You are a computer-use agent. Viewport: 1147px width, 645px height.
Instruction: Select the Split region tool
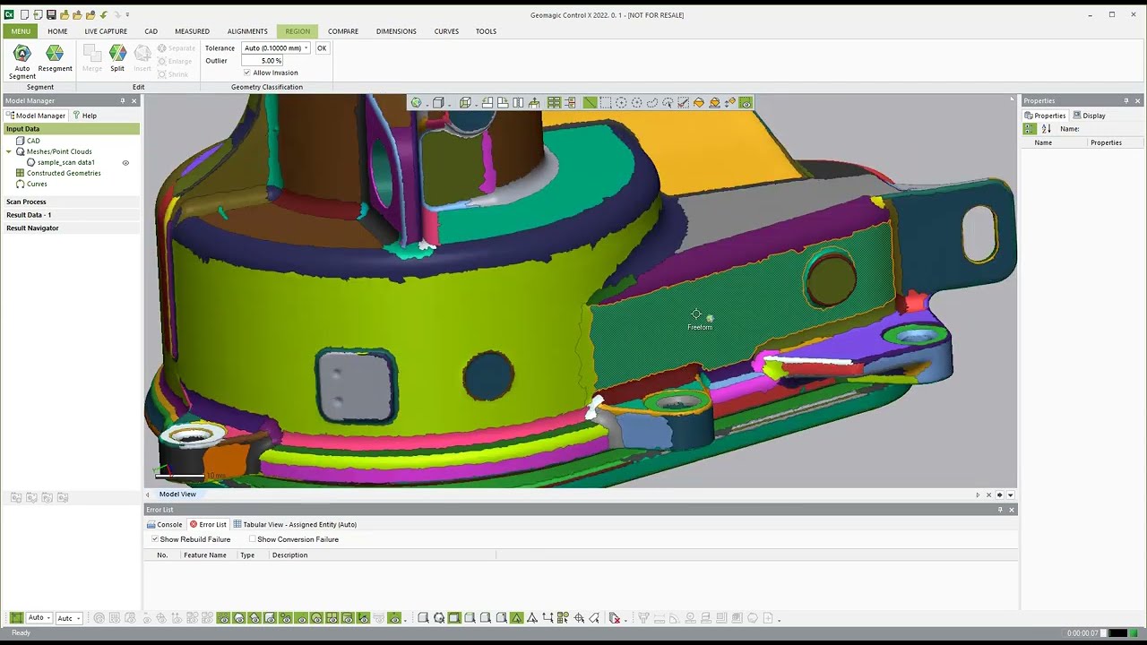coord(117,59)
